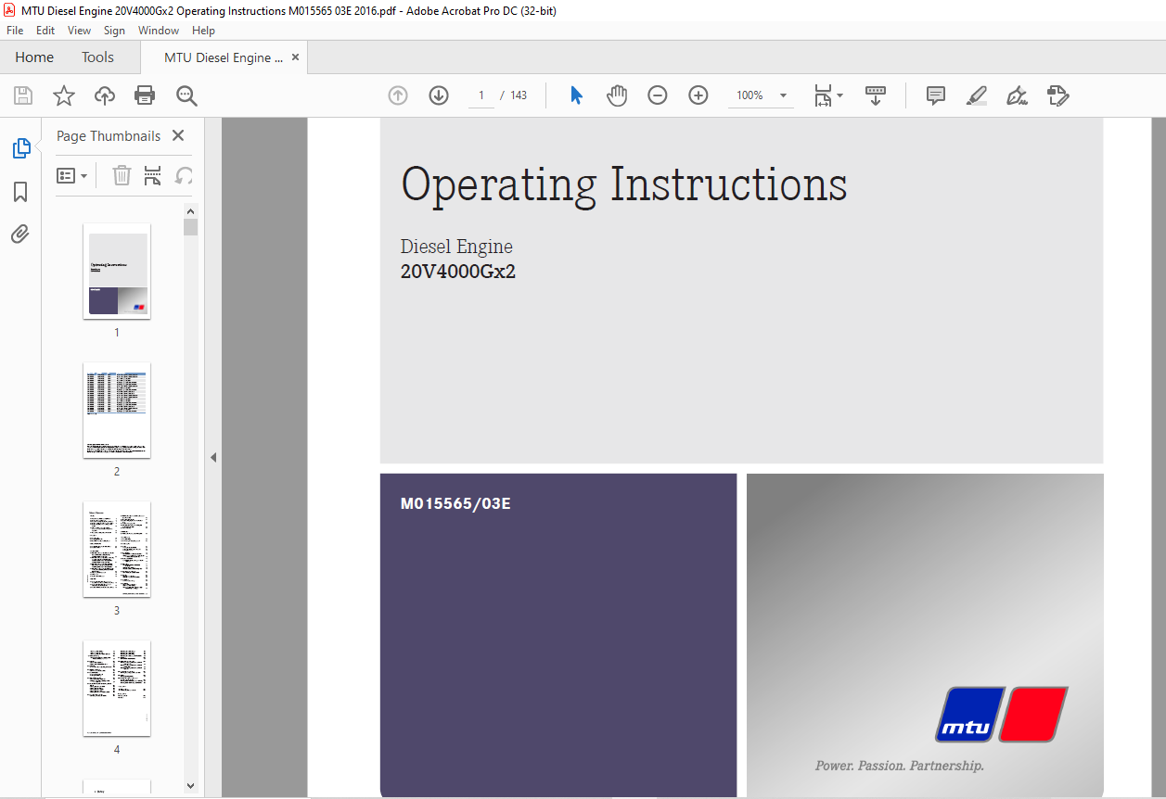Go to next page arrow
This screenshot has height=799, width=1166.
point(439,95)
